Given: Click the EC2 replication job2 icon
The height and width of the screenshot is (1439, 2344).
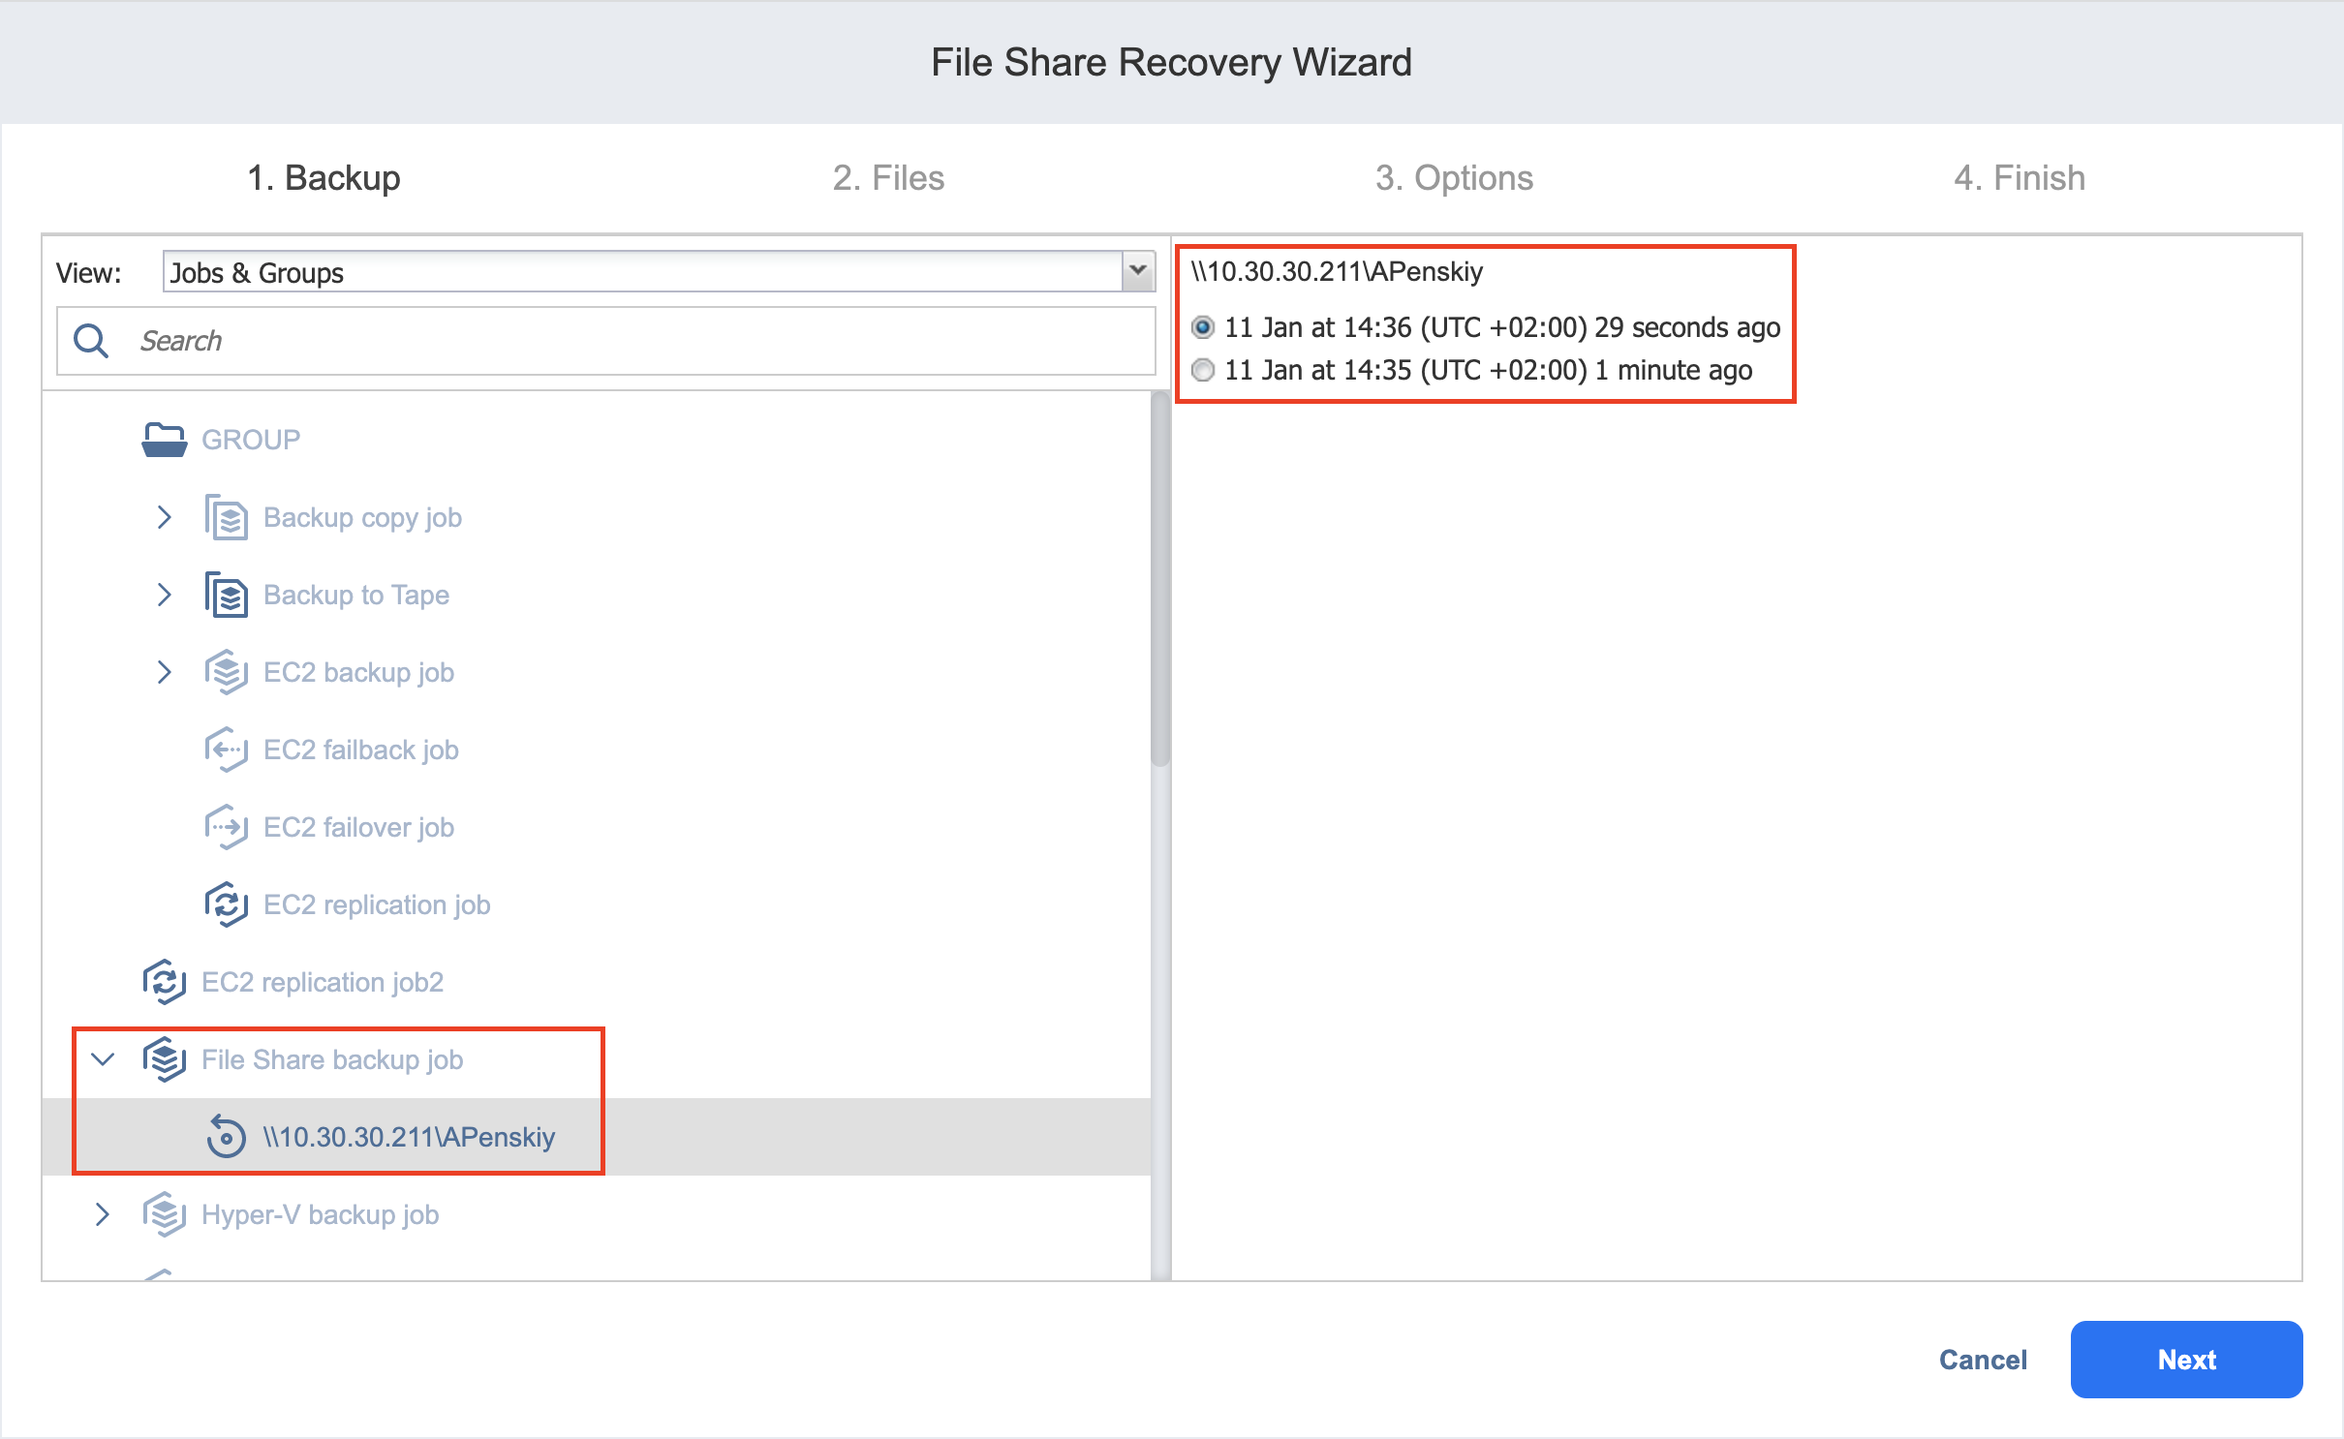Looking at the screenshot, I should tap(164, 982).
